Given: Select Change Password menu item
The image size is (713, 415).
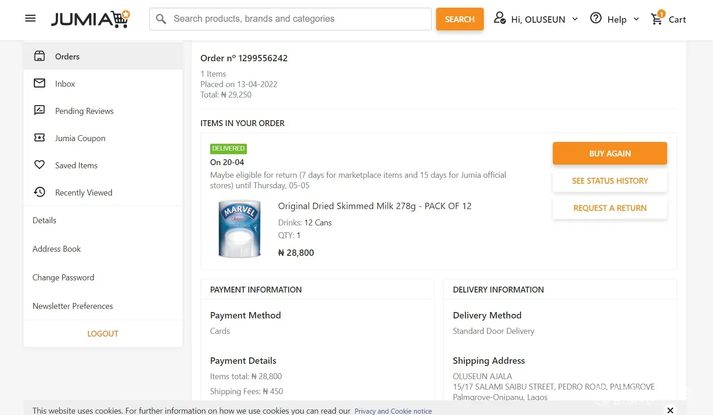Looking at the screenshot, I should click(64, 278).
